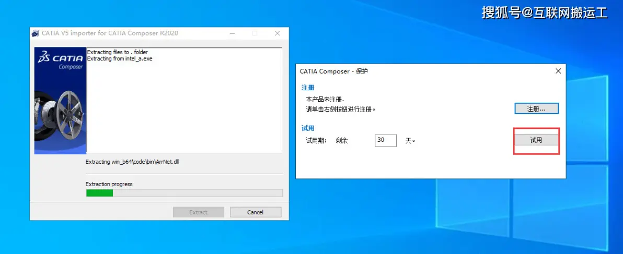Click the greyed-out Extract button
Viewport: 623px width, 254px height.
tap(198, 212)
